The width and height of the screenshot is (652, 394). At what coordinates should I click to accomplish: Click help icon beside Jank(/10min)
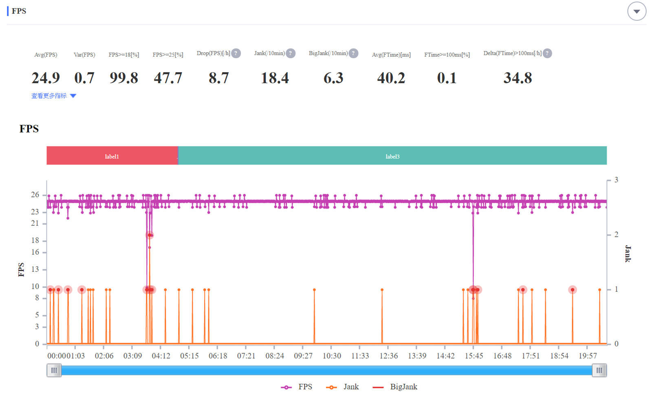[291, 53]
